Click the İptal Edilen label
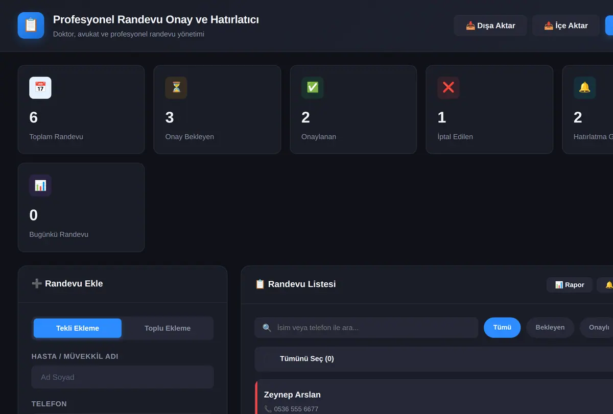Screen dimensions: 613x414 (x=455, y=137)
